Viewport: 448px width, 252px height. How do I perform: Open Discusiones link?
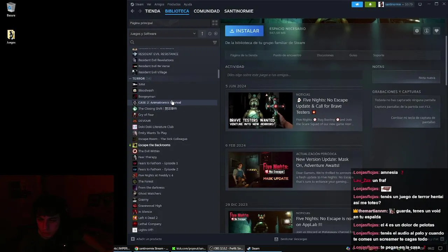click(x=325, y=55)
